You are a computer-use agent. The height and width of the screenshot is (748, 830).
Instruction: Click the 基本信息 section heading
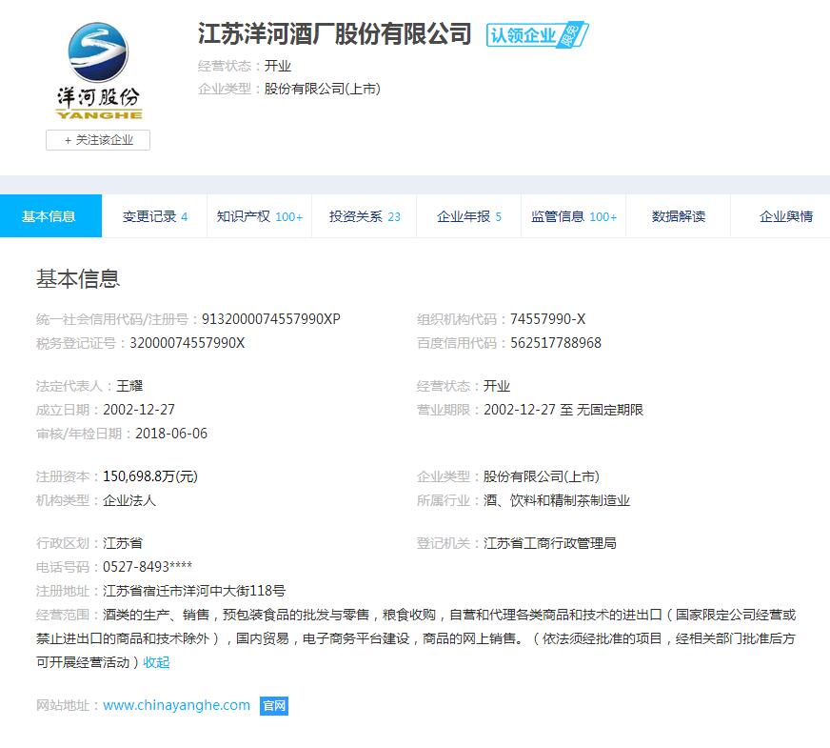pos(78,278)
